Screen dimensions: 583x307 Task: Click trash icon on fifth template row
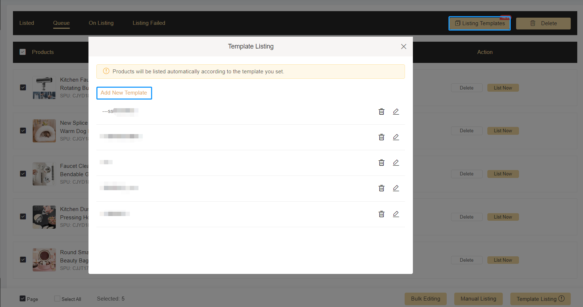pos(381,214)
